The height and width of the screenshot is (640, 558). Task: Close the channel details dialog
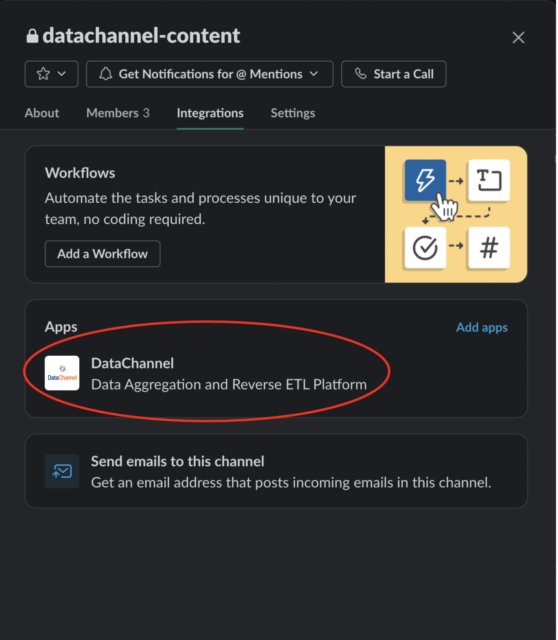click(x=518, y=38)
